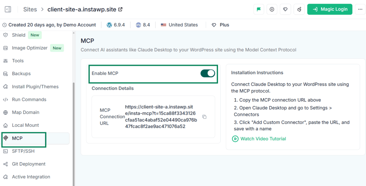Click the puzzle icon beside Active Integration

tap(5, 177)
